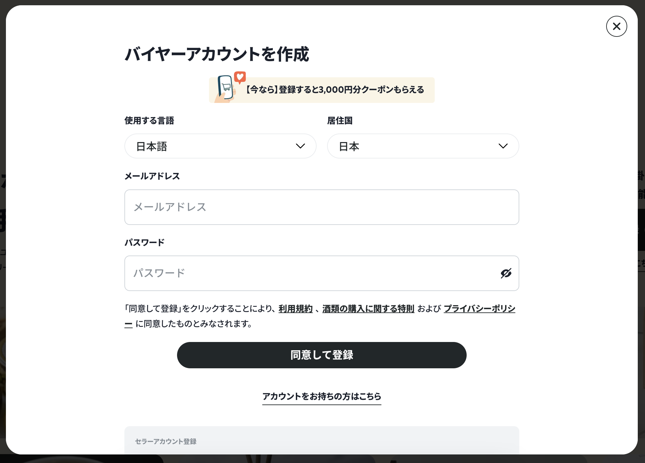645x463 pixels.
Task: Click the heart badge on coupon banner
Action: pos(240,77)
